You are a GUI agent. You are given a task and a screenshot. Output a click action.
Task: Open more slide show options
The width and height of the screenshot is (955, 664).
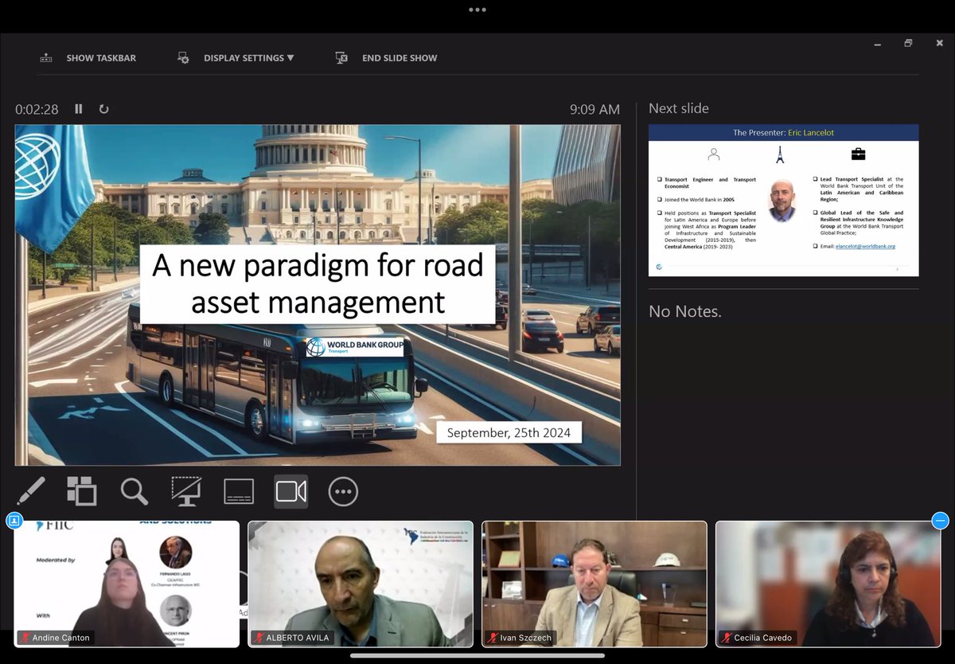343,491
